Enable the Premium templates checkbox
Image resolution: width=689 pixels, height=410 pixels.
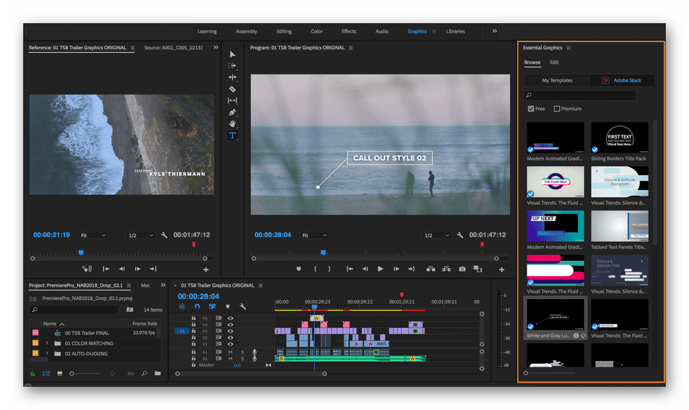[x=557, y=109]
